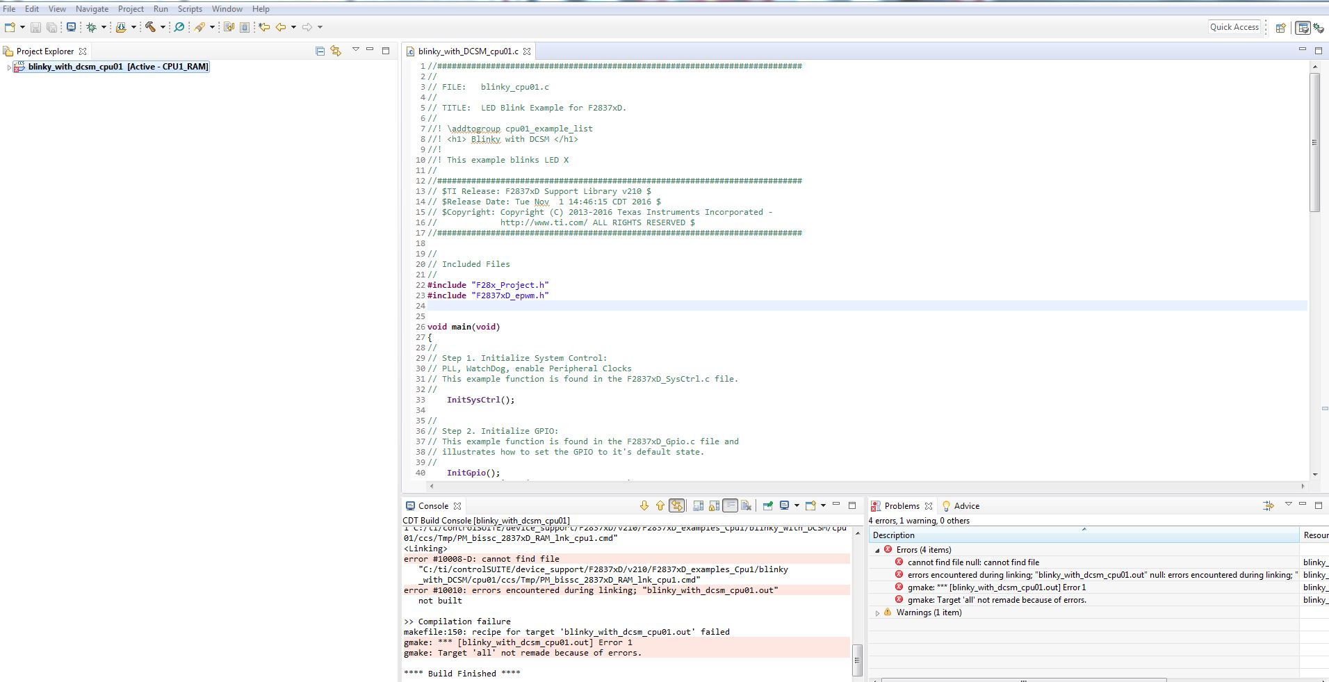Click the green bug Debug icon
The height and width of the screenshot is (682, 1329).
coord(91,27)
